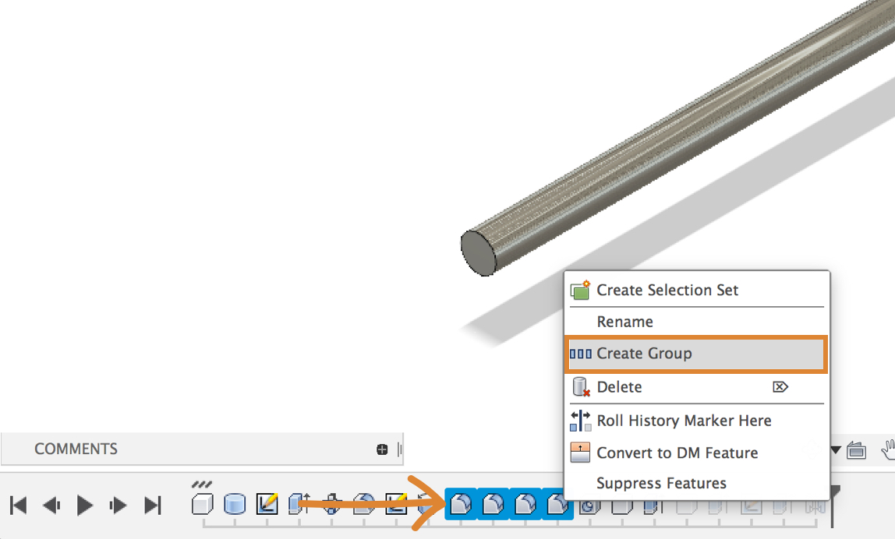Step forward one timeline feature

tap(119, 506)
